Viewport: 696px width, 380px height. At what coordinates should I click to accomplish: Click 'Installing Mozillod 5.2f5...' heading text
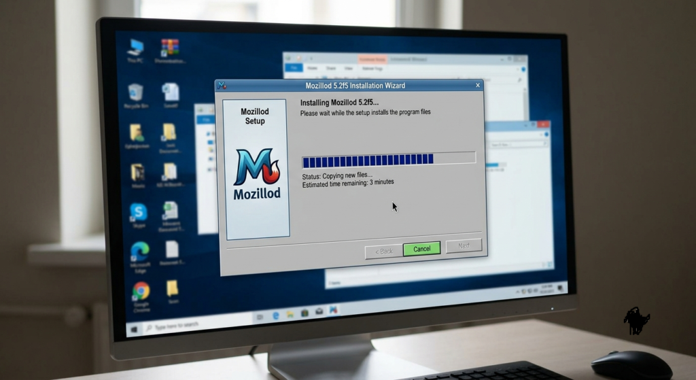click(x=340, y=103)
